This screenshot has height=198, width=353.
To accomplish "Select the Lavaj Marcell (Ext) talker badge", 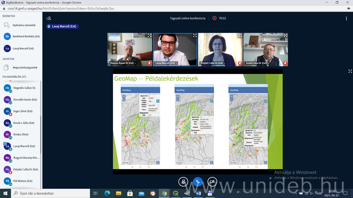I will click(x=62, y=26).
